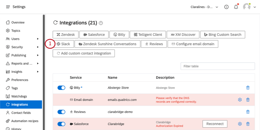Click the Name column header
Screen dimensions: 260x130
[x=113, y=77]
